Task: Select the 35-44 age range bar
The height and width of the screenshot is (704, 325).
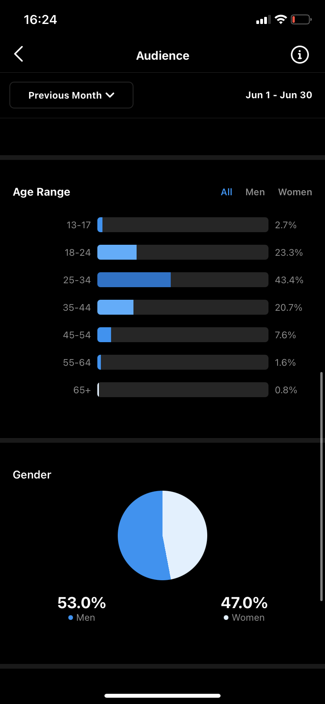Action: pos(183,307)
